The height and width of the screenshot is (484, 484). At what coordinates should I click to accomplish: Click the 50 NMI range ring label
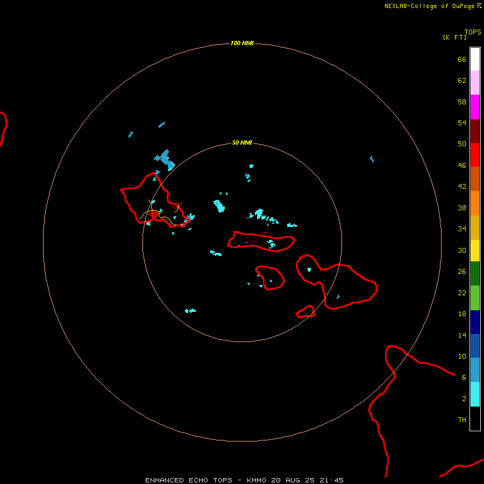point(242,143)
